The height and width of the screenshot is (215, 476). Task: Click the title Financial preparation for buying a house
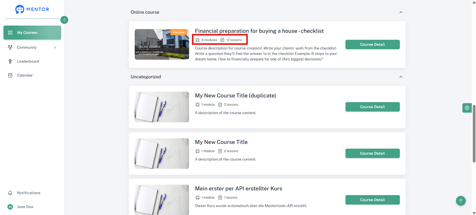[259, 31]
